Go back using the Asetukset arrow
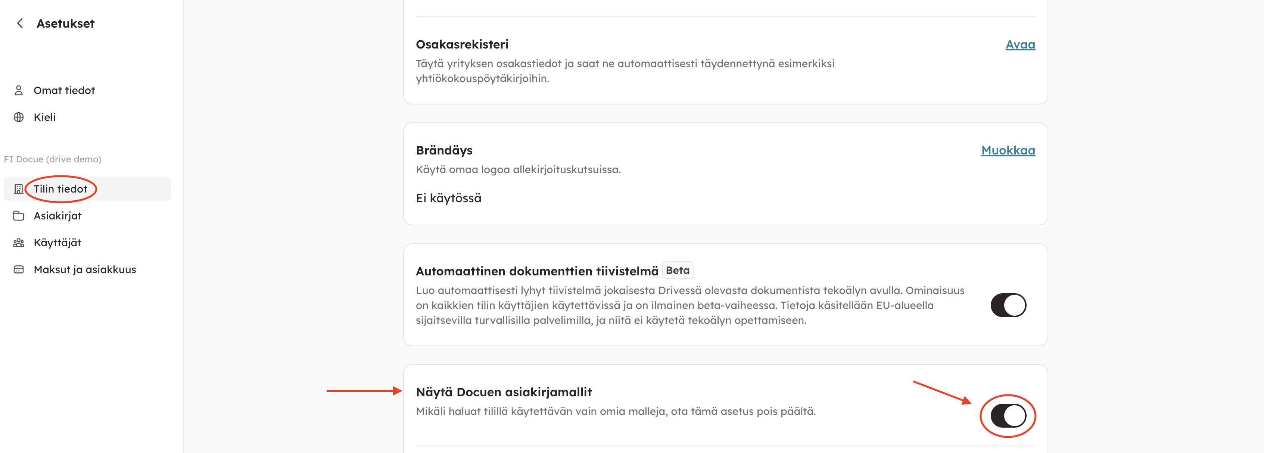1264x453 pixels. point(20,23)
